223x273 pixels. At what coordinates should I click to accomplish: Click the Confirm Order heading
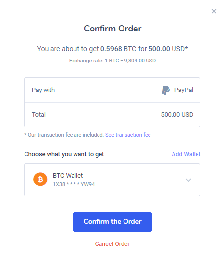click(112, 29)
